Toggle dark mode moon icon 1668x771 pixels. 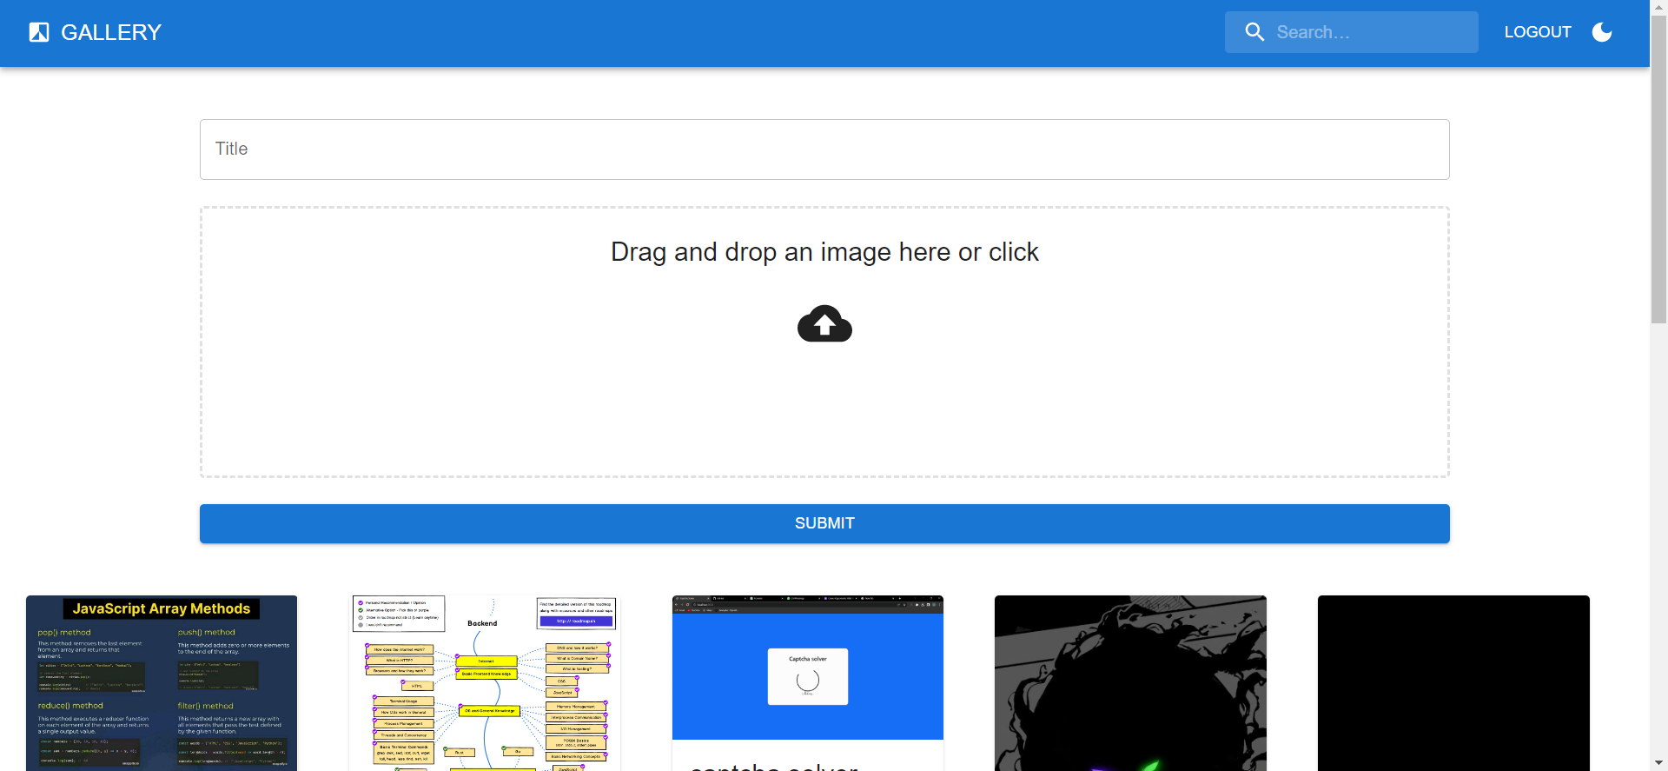click(x=1602, y=32)
